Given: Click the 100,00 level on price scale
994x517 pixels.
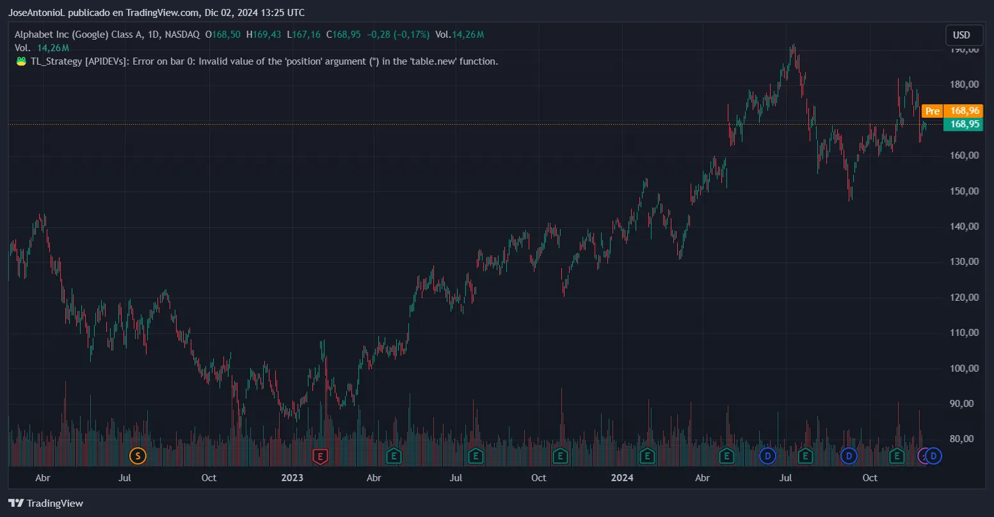Looking at the screenshot, I should tap(964, 369).
